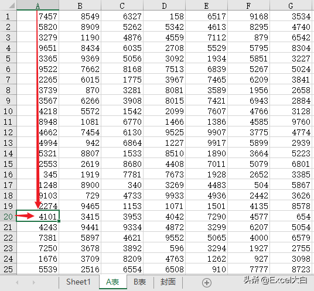Viewport: 314px width, 291px height.
Task: Click cell containing 9552
Action: 165,238
